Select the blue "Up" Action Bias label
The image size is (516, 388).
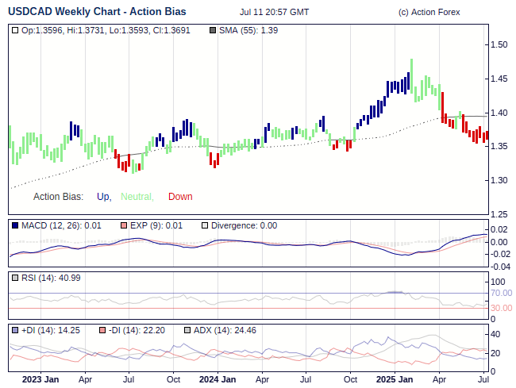[x=103, y=197]
